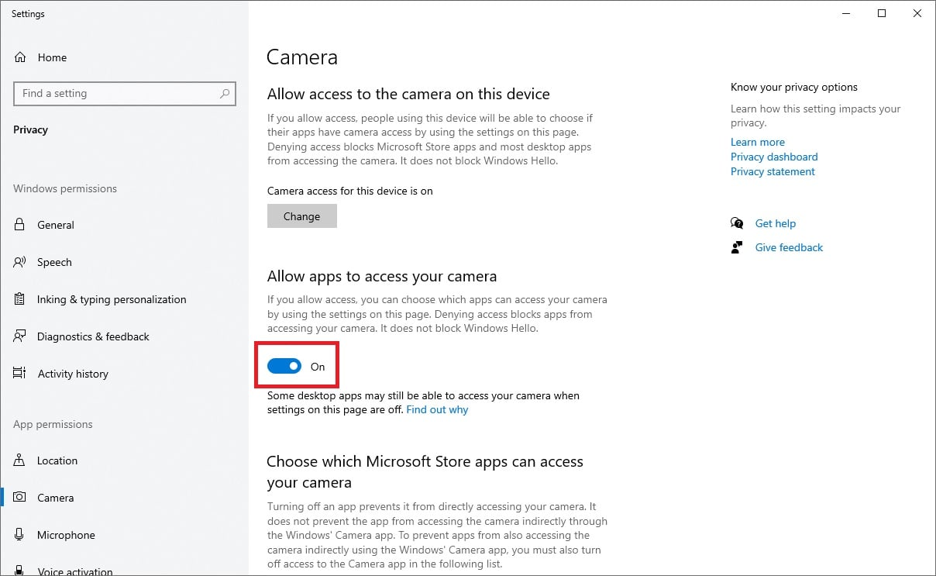This screenshot has height=576, width=936.
Task: Open the Learn more link
Action: pos(758,142)
